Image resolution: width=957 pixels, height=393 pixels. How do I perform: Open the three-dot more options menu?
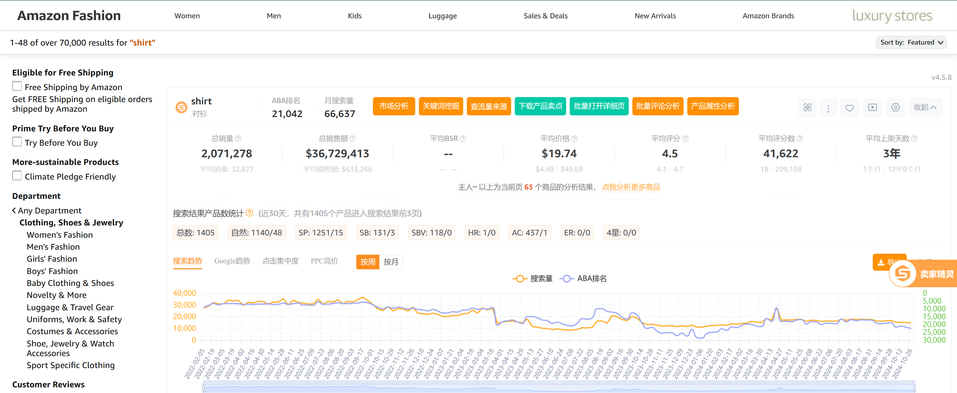[828, 108]
